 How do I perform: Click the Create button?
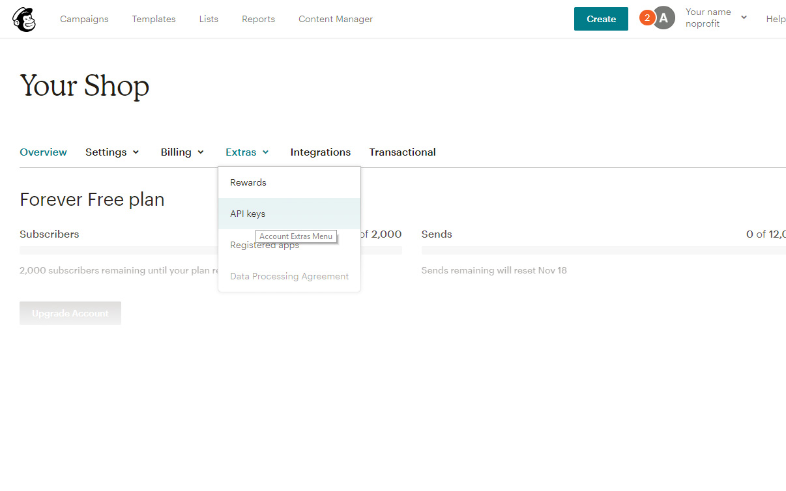pos(601,19)
